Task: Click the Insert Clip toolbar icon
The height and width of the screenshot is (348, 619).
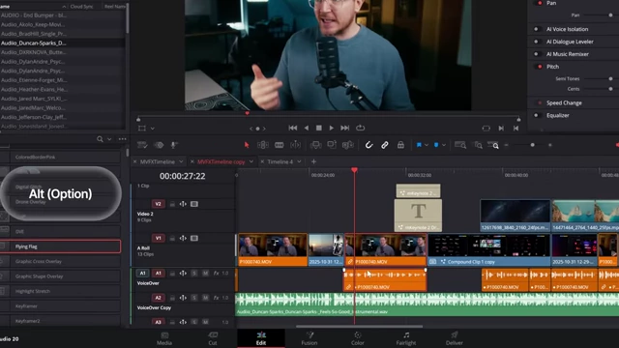Action: [x=316, y=145]
